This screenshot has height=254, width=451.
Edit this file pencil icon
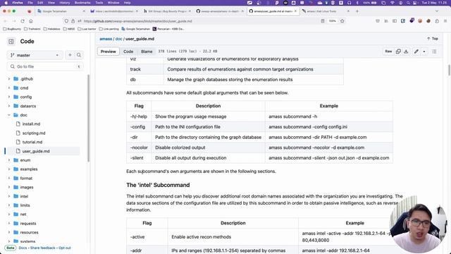click(416, 52)
